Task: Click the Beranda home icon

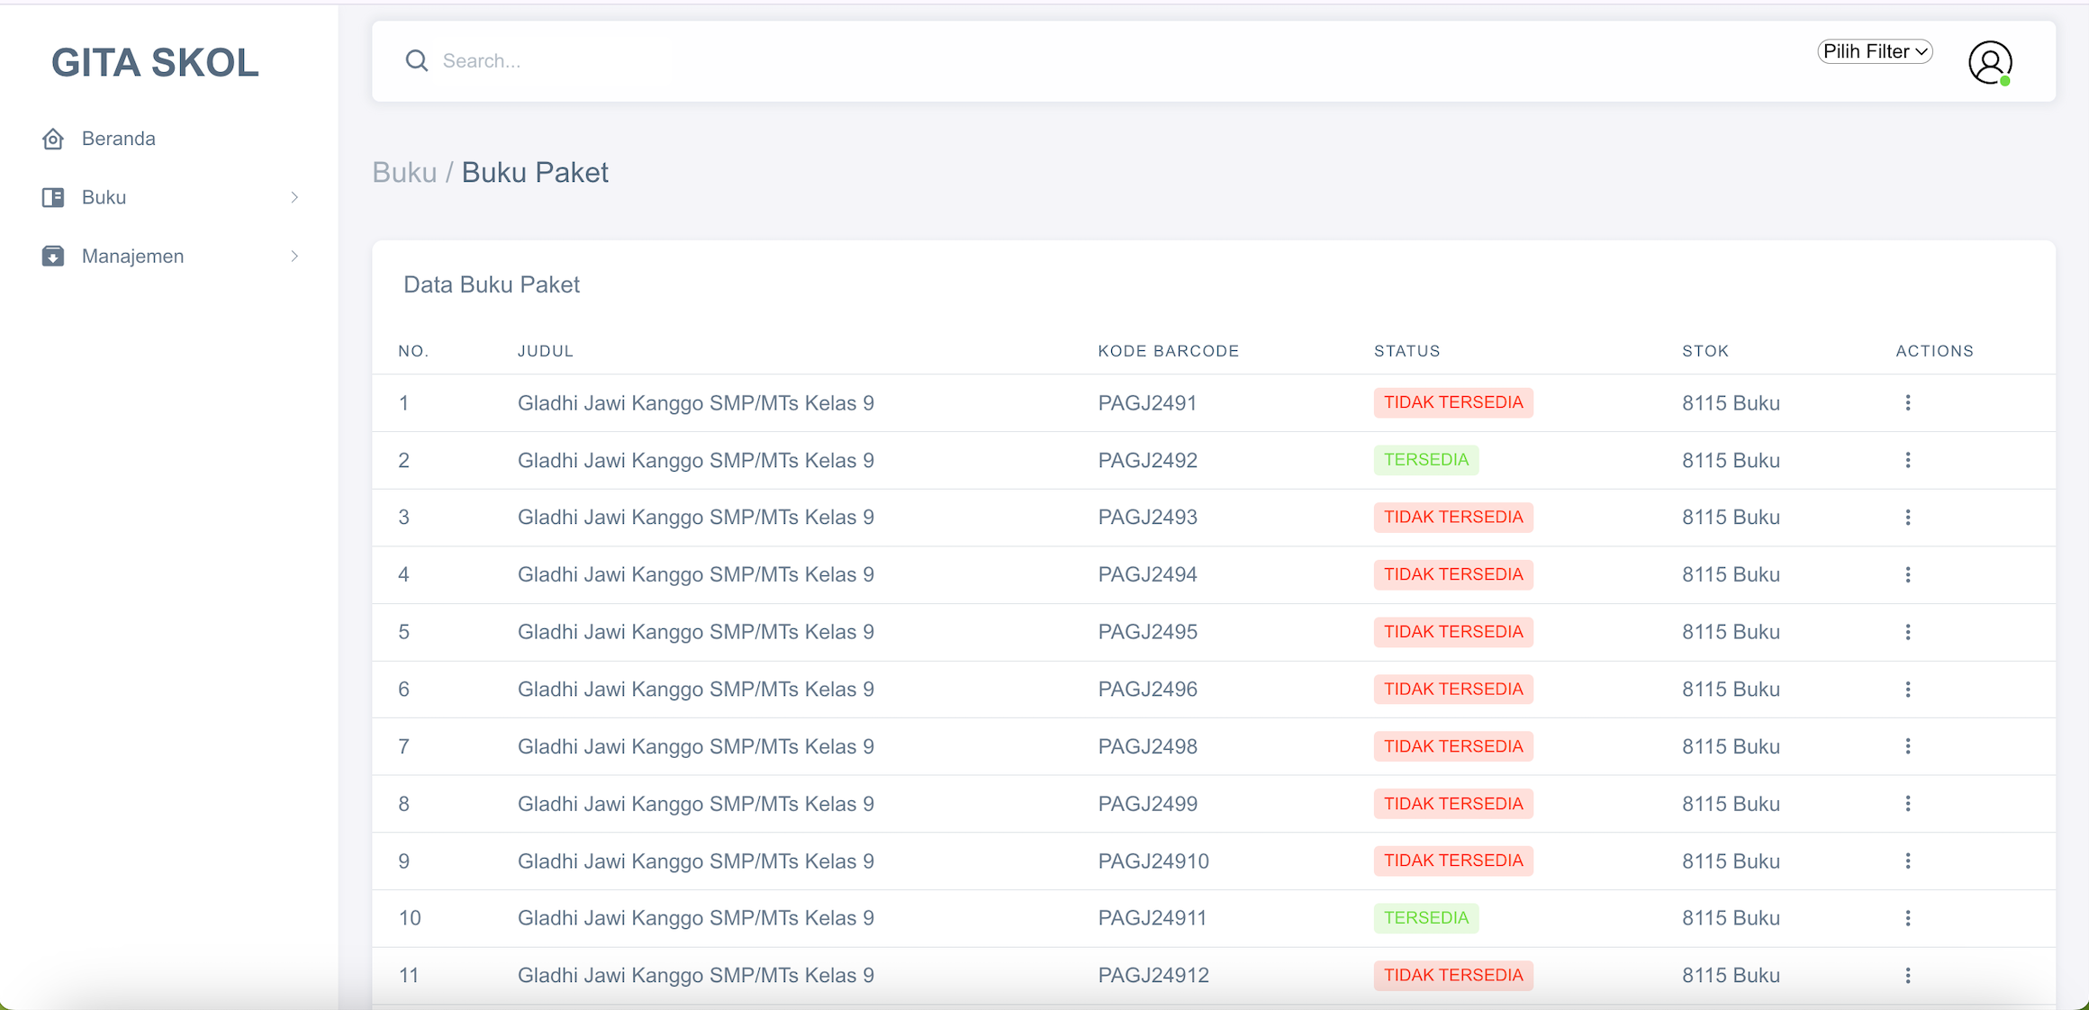Action: [x=53, y=139]
